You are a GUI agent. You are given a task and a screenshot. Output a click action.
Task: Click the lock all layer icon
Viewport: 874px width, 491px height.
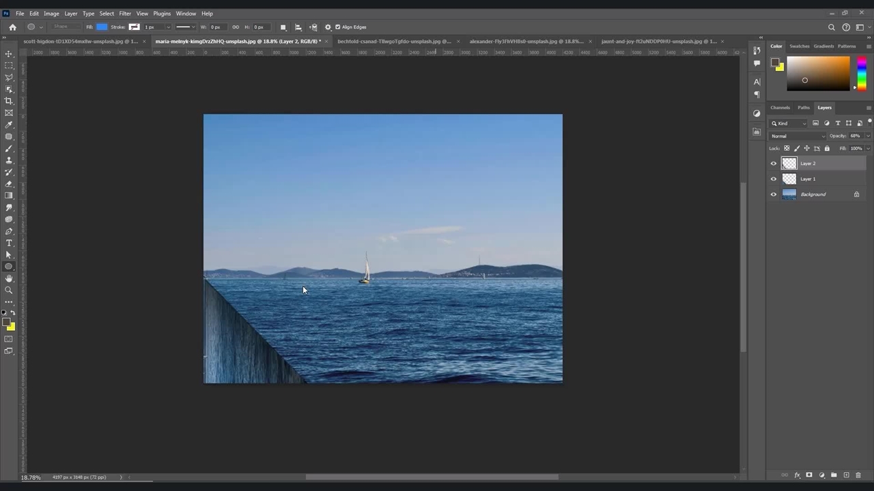tap(827, 149)
